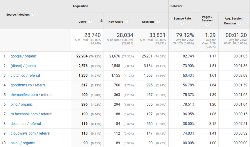Click direct sessions value 3,184
This screenshot has height=147, width=250.
(148, 66)
